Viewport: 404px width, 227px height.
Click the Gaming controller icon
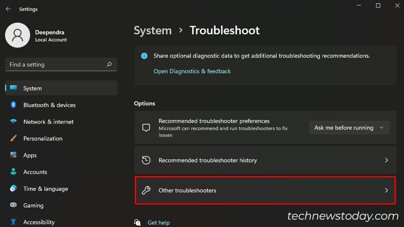(13, 205)
